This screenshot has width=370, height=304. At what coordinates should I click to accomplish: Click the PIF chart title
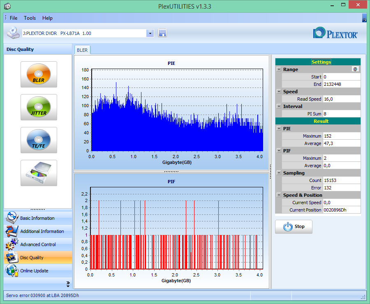pos(171,182)
